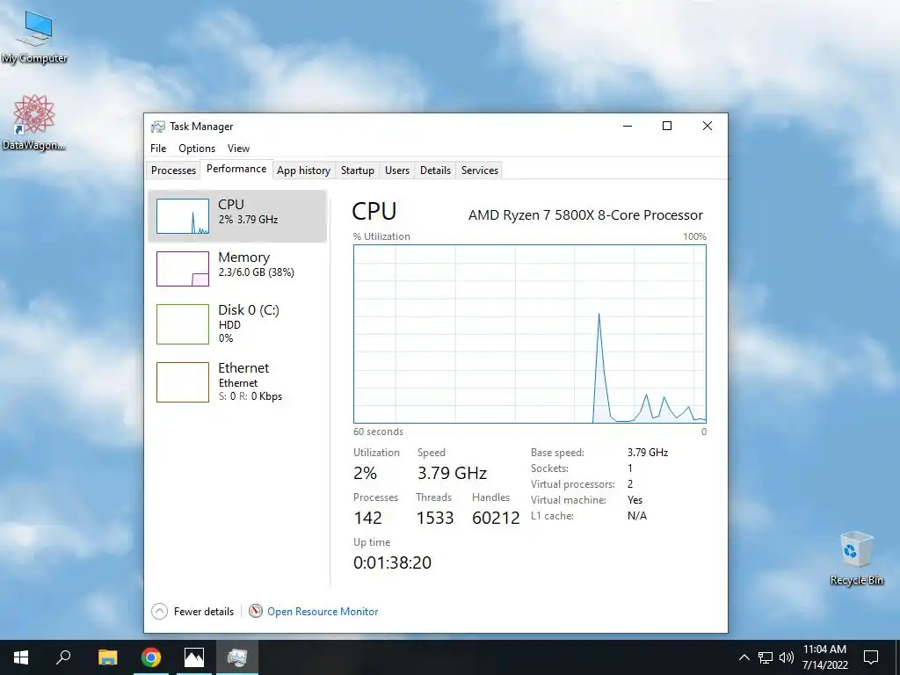Launch Google Chrome from taskbar

pos(151,657)
